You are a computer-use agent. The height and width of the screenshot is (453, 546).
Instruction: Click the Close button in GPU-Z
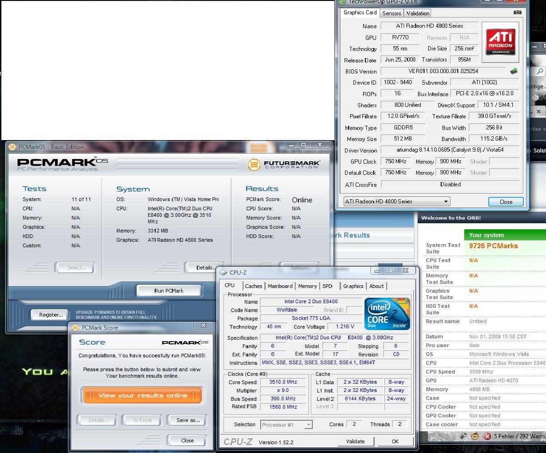pyautogui.click(x=506, y=202)
